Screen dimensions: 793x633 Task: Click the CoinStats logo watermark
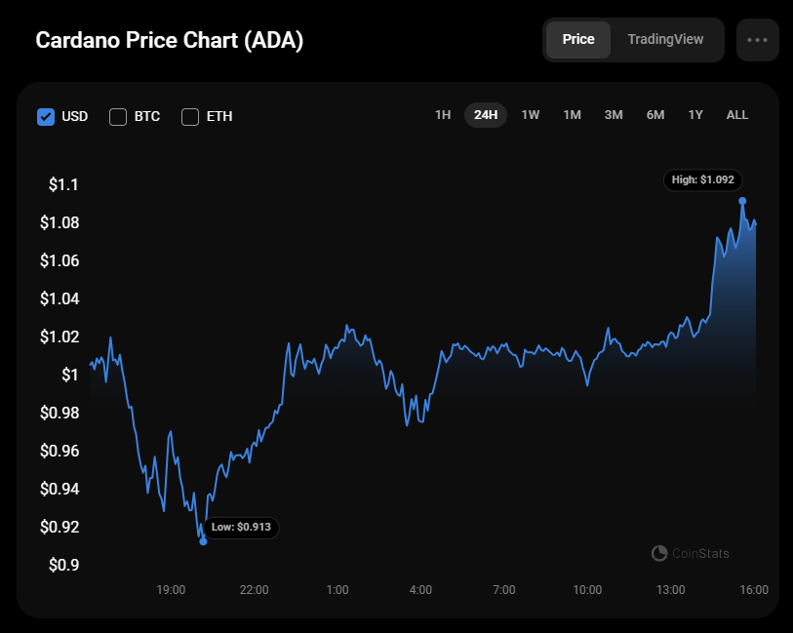pos(691,554)
